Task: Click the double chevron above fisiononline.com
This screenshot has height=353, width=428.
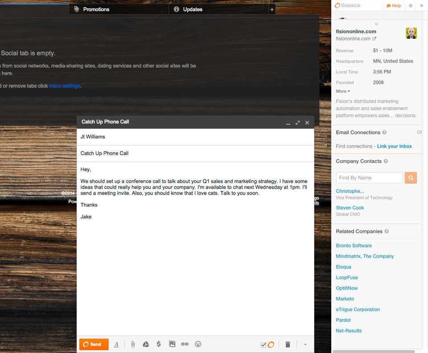Action: [x=376, y=24]
